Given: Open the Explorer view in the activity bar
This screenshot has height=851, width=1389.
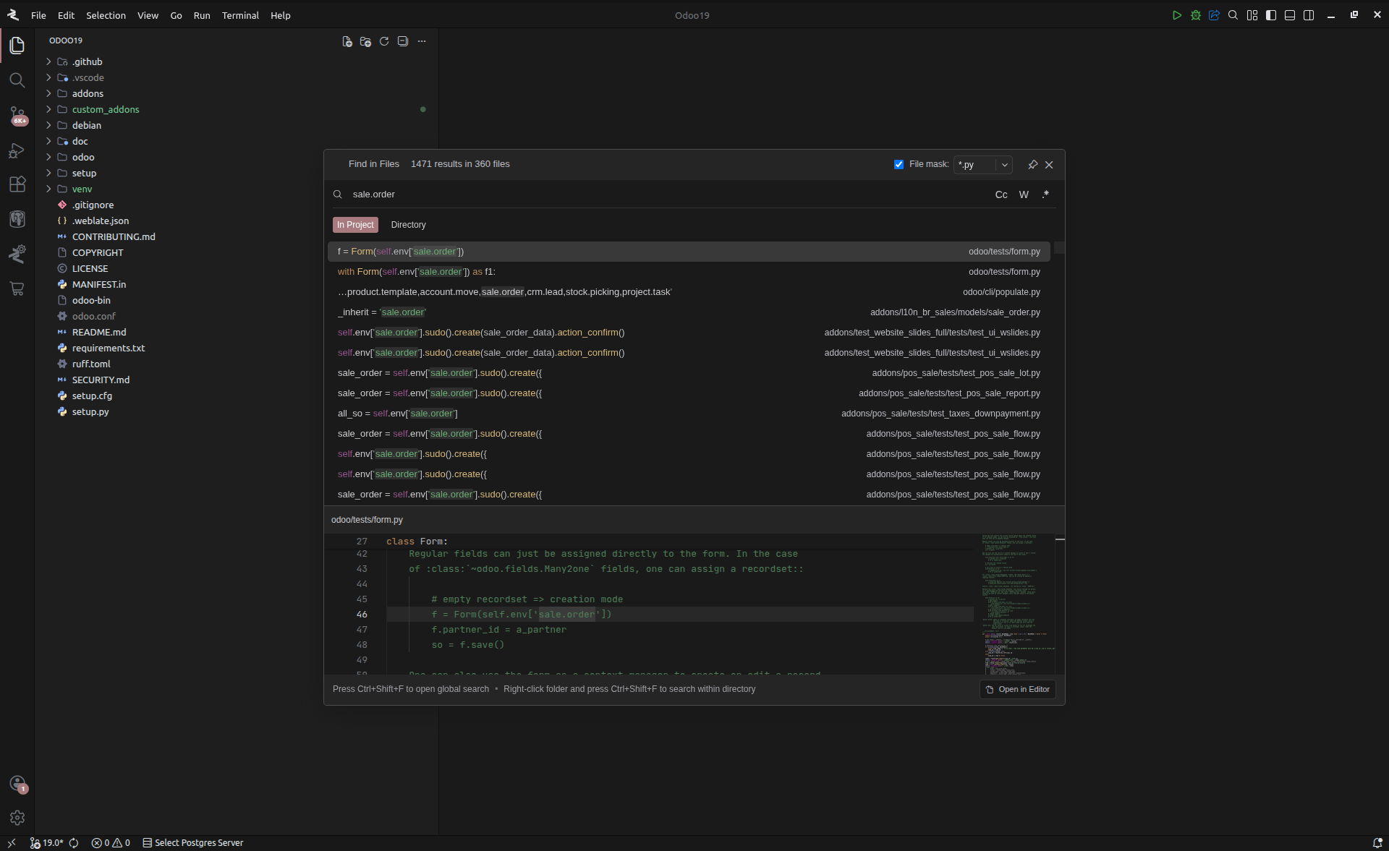Looking at the screenshot, I should (x=17, y=46).
